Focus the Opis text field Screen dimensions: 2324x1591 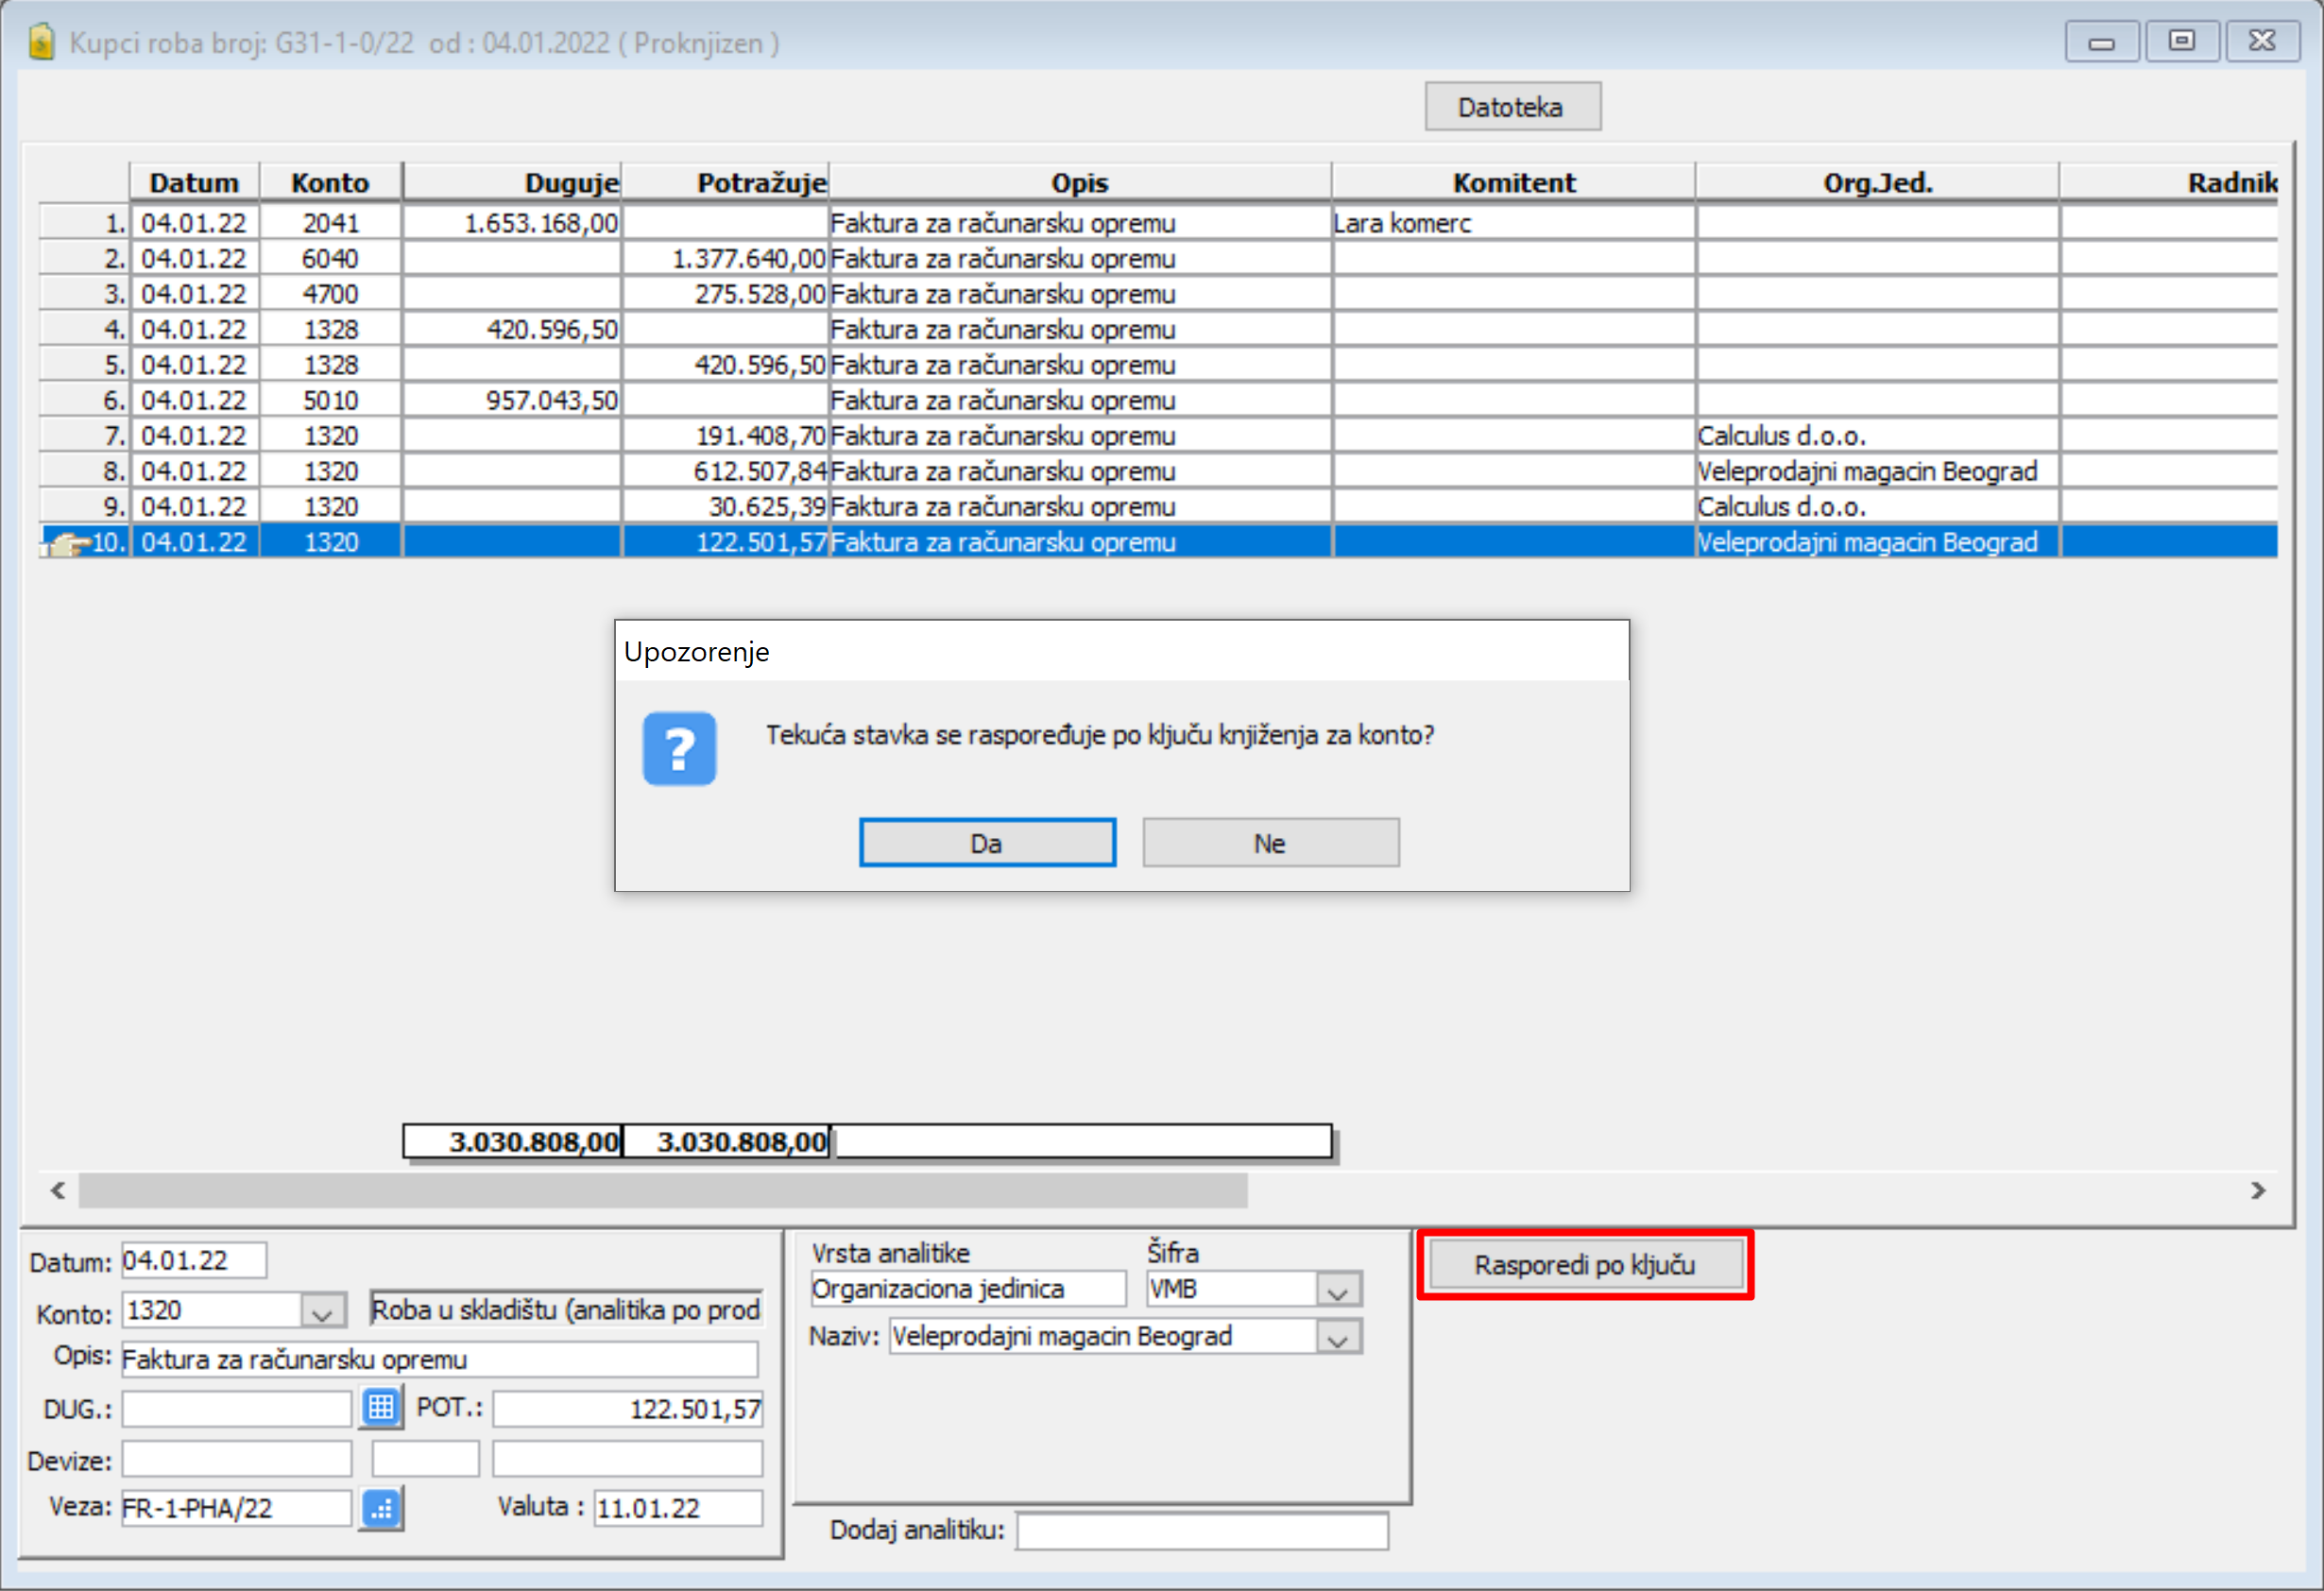click(x=439, y=1359)
